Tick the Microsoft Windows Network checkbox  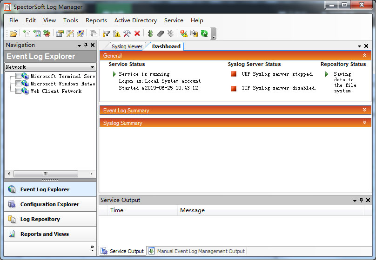(19, 84)
